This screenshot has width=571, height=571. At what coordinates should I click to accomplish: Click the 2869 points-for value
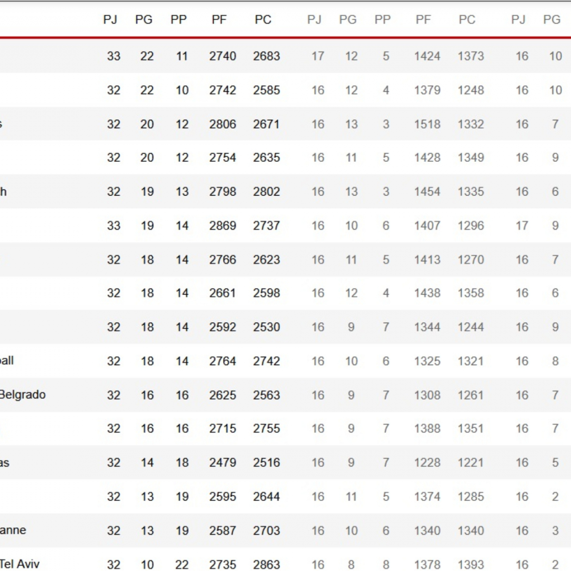[223, 226]
